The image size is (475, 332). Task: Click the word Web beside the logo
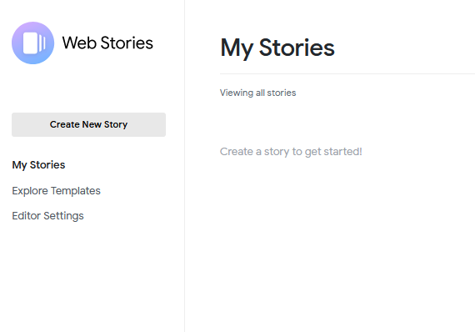point(80,43)
